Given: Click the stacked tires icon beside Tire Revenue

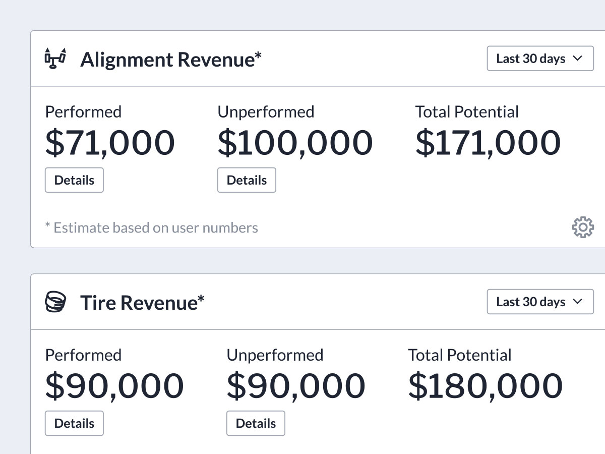Looking at the screenshot, I should (x=55, y=302).
